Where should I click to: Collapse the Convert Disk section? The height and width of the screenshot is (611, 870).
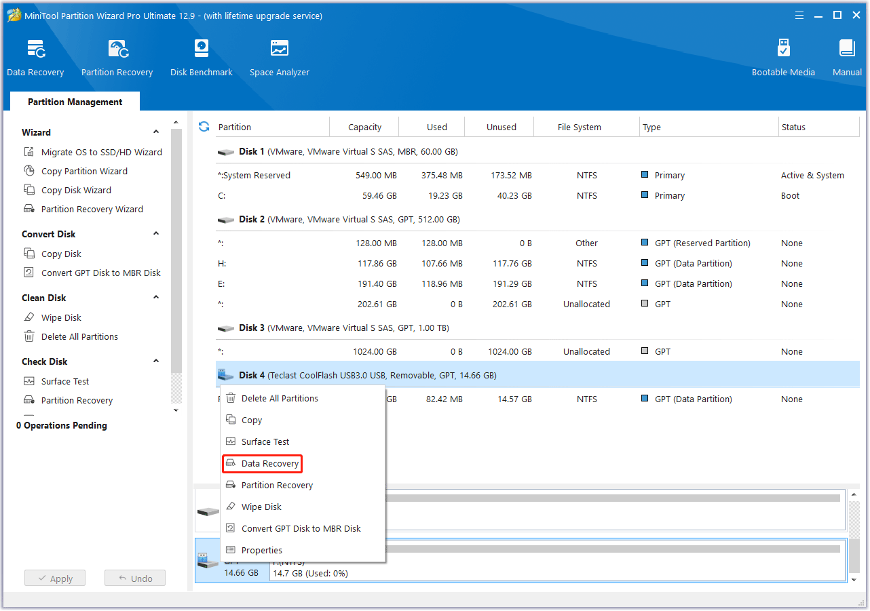[x=156, y=234]
